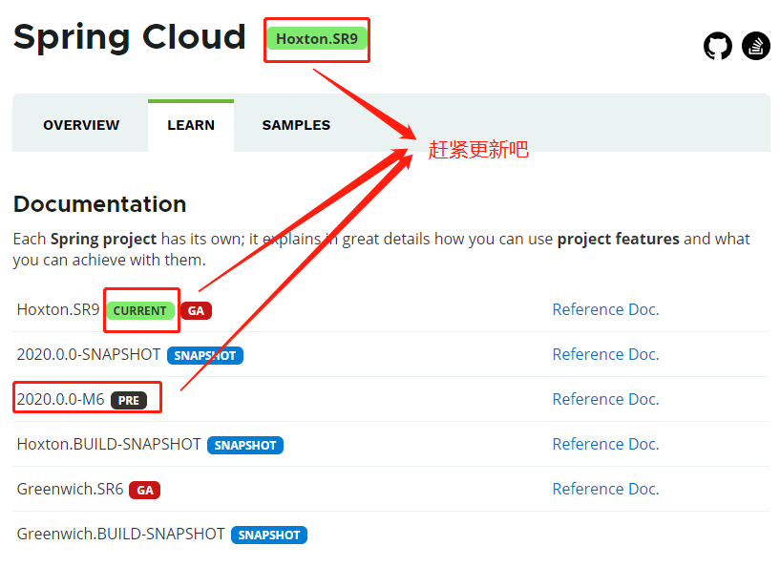Open the Stack Overflow icon link

coord(755,46)
